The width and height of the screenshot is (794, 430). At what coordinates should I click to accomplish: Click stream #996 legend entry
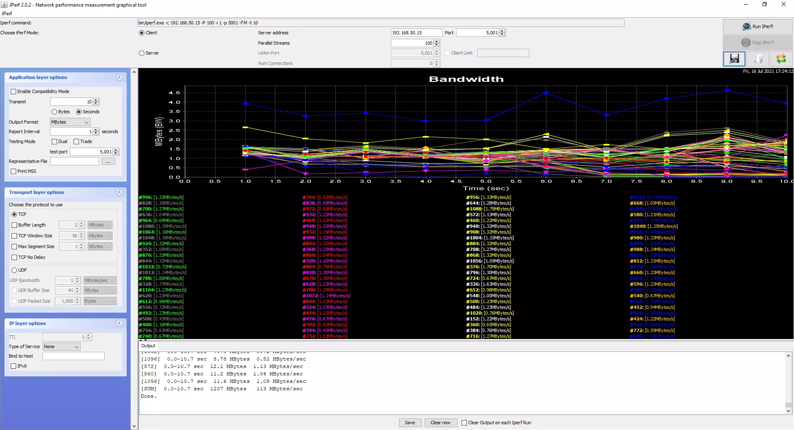(x=161, y=197)
